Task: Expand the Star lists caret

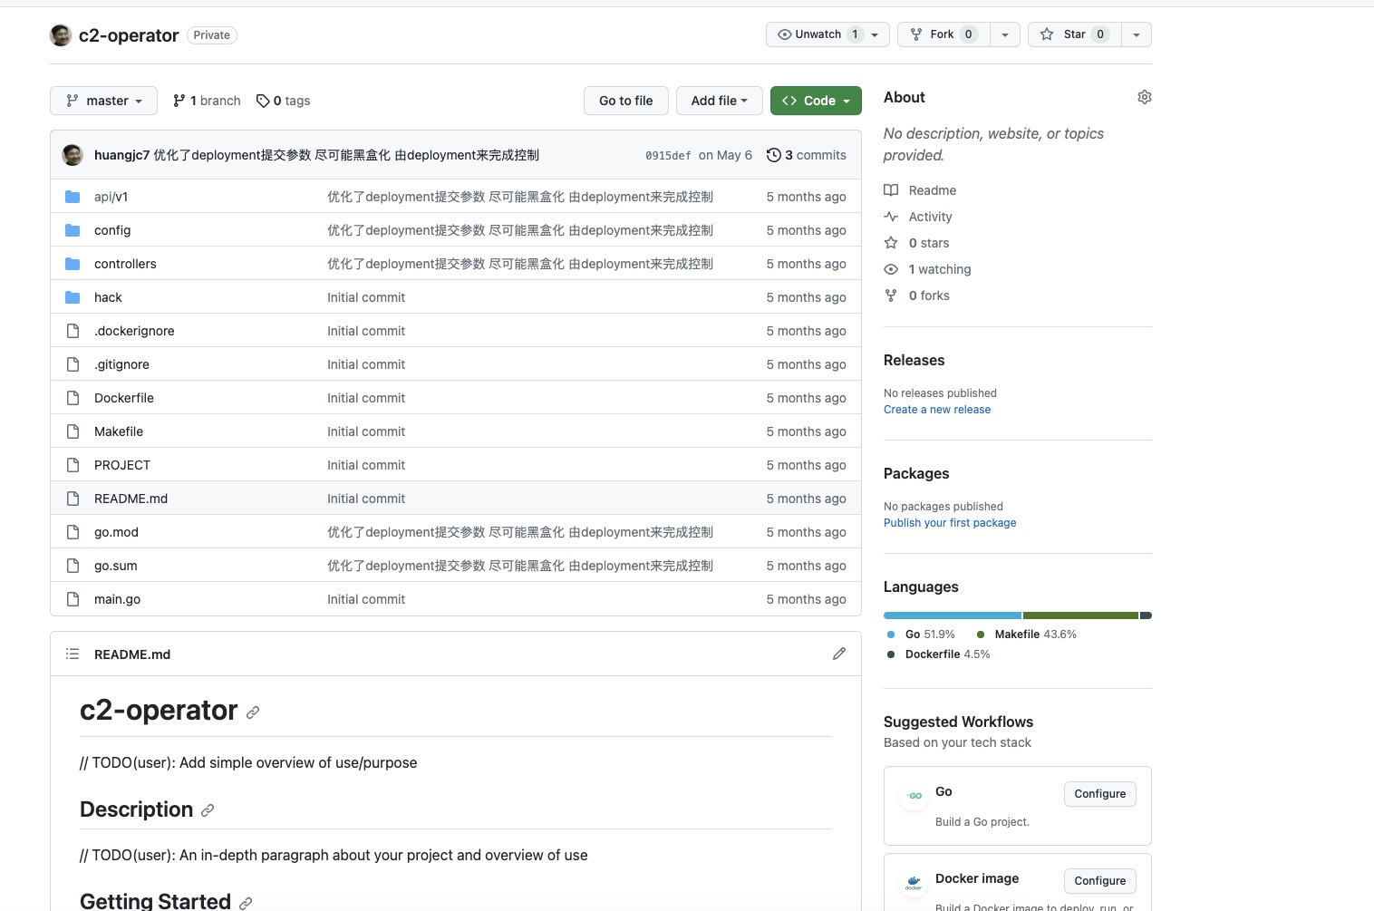Action: [1137, 34]
